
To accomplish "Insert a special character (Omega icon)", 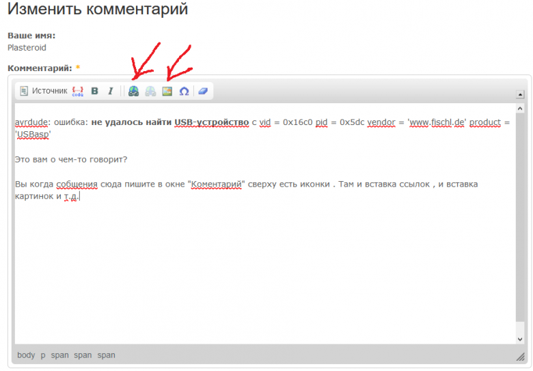I will (x=184, y=91).
